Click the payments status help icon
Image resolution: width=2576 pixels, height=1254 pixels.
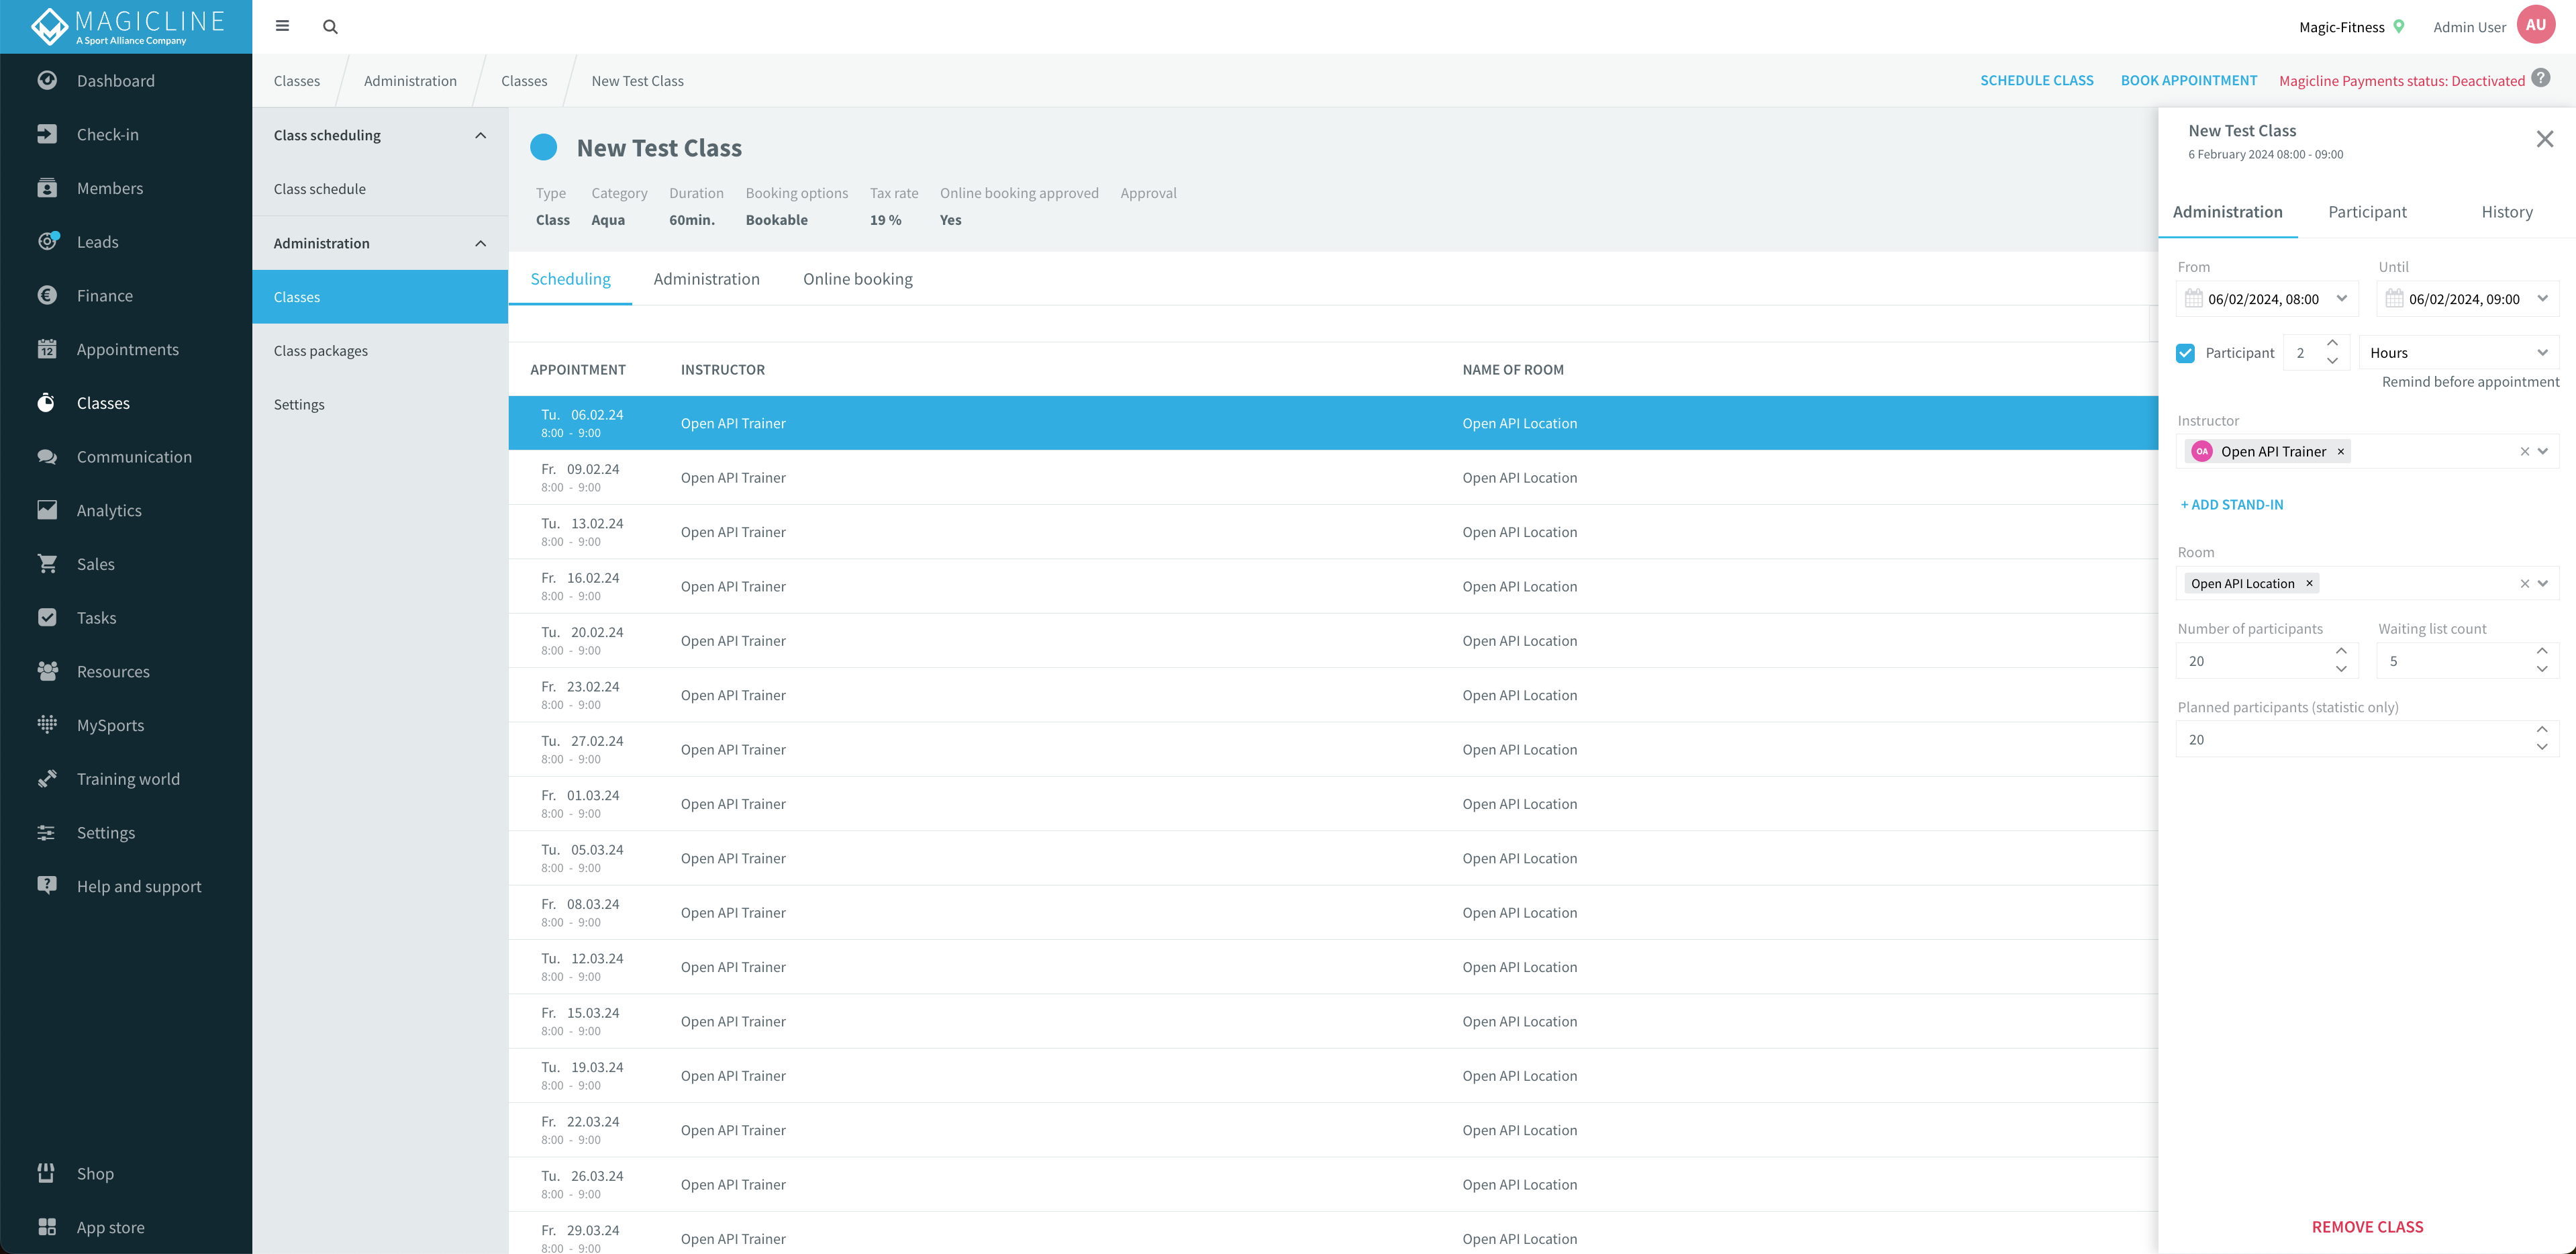(x=2541, y=79)
